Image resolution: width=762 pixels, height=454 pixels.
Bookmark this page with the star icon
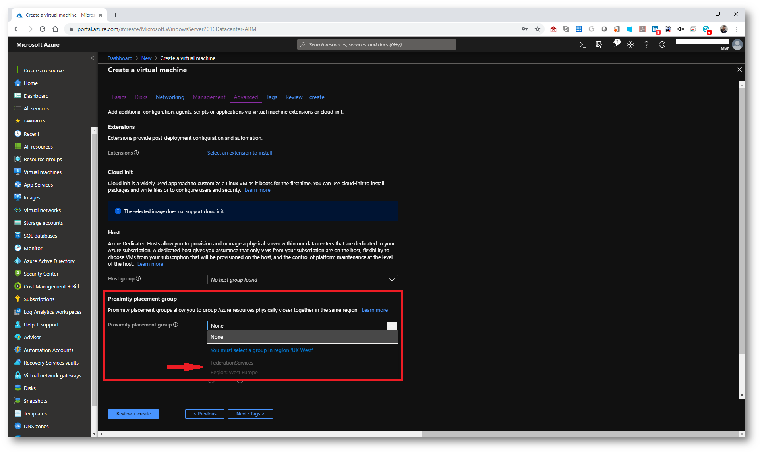pos(537,29)
